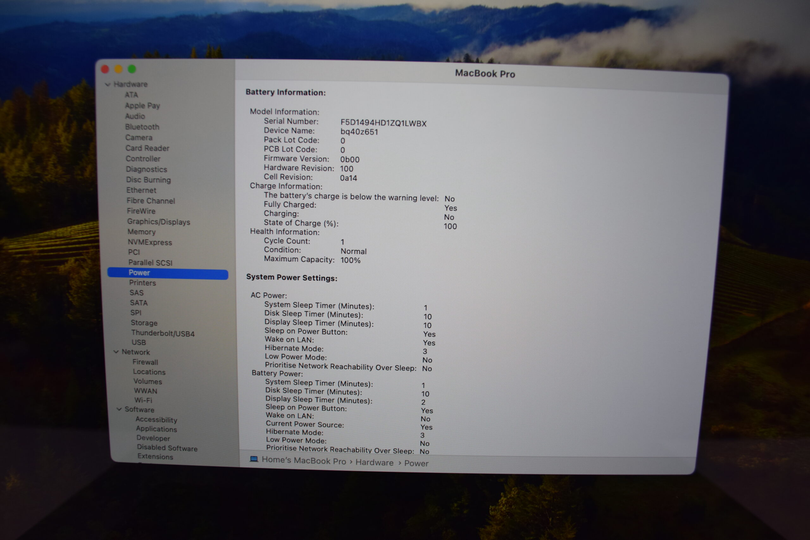
Task: Open the Audio hardware section
Action: [135, 116]
